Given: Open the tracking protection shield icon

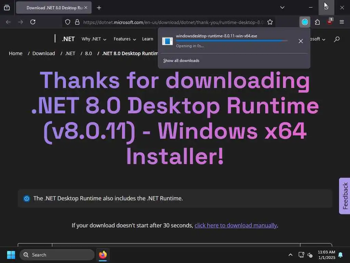Looking at the screenshot, I should coord(68,22).
